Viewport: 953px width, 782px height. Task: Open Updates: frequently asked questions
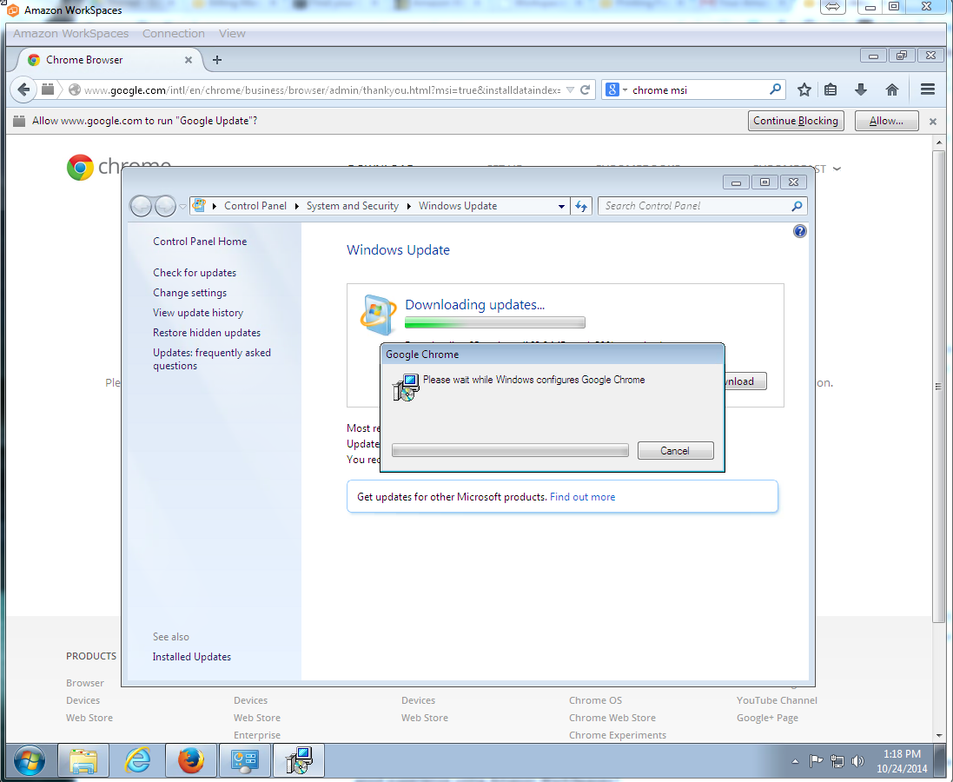click(211, 359)
